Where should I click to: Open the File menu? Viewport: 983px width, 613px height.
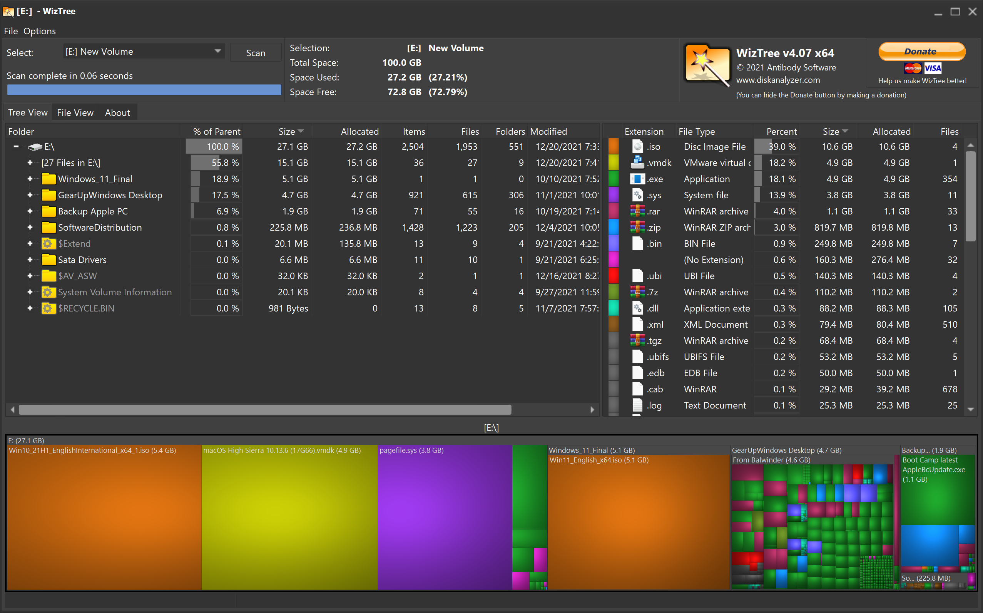(x=10, y=31)
